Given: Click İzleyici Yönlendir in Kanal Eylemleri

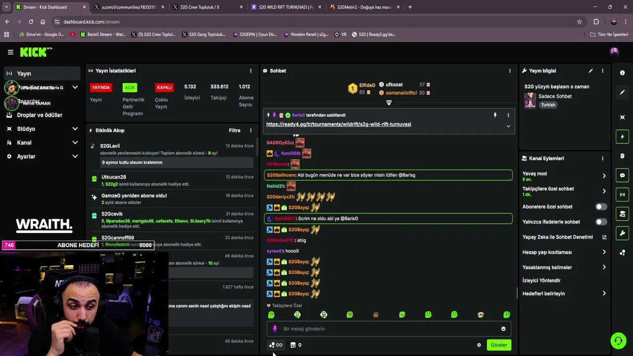Looking at the screenshot, I should coord(542,280).
